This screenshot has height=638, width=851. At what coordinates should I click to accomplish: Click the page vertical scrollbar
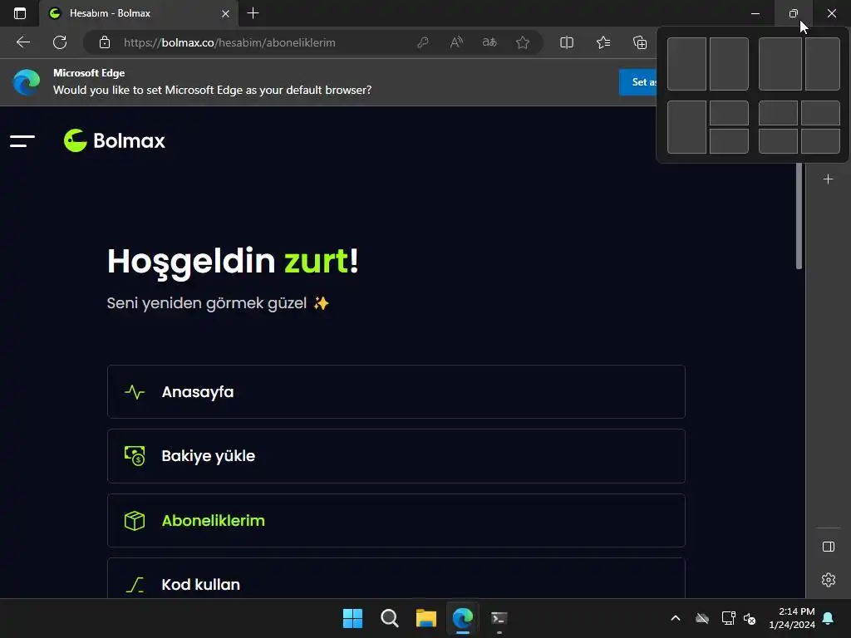click(x=799, y=216)
